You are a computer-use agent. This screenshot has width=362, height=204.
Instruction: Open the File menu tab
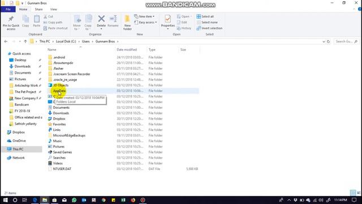pyautogui.click(x=8, y=9)
